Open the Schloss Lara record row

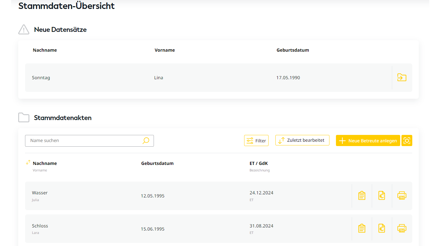coord(185,229)
